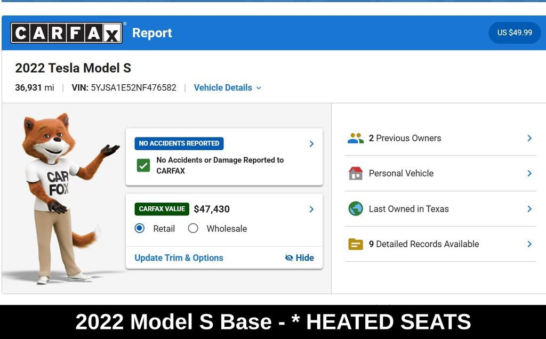Open the CARFAX Value chevron arrow

311,209
